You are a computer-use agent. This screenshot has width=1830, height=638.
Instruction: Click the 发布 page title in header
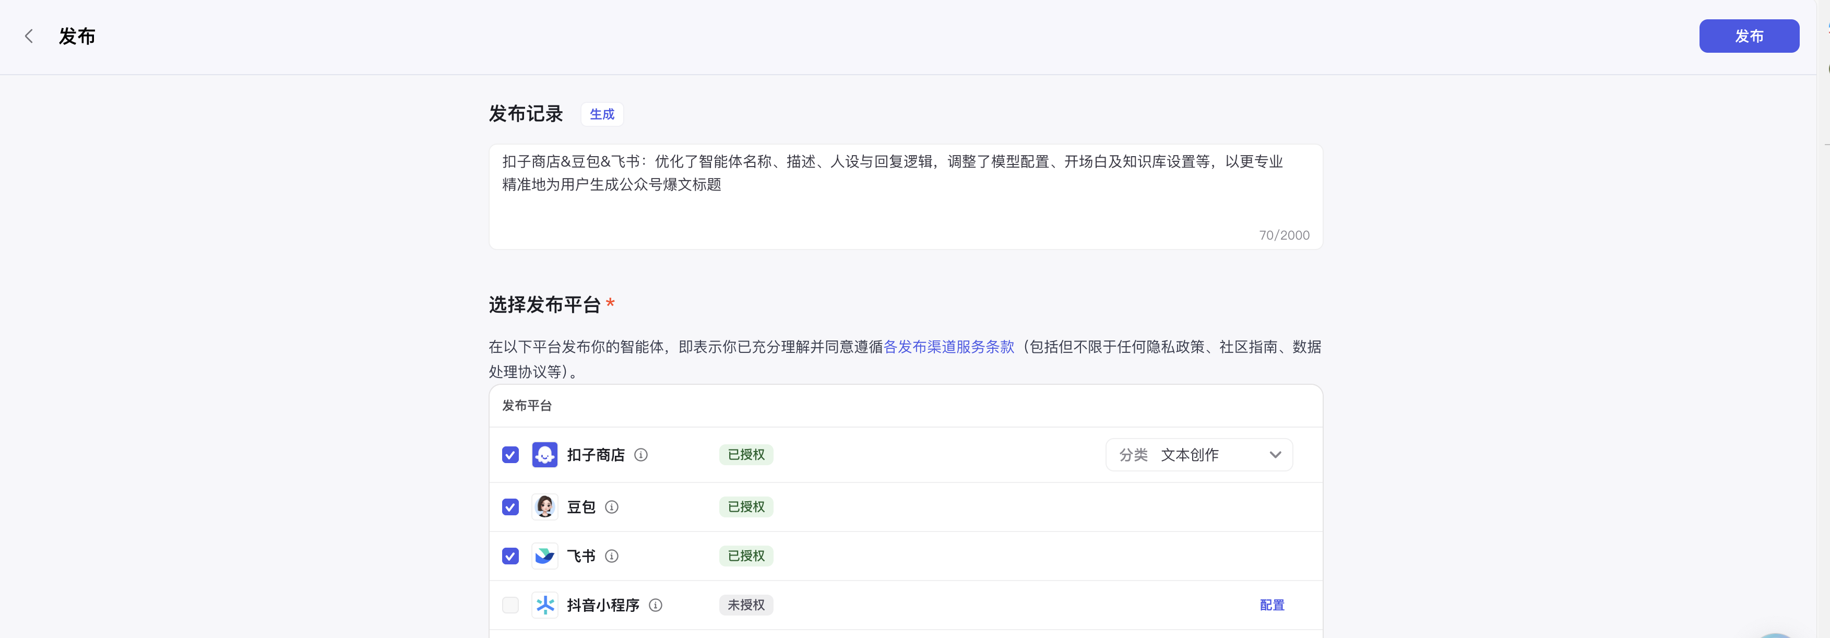click(77, 36)
